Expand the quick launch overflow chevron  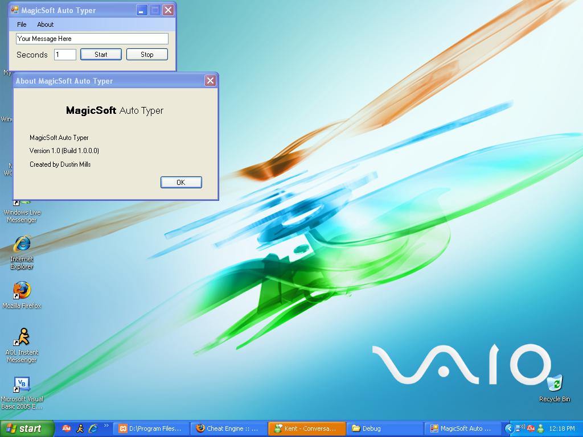[x=106, y=426]
